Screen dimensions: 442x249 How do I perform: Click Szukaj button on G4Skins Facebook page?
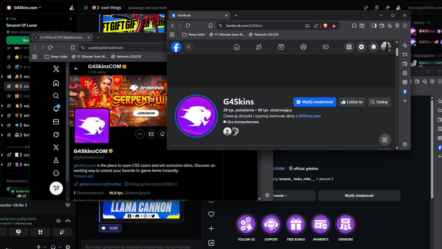click(x=379, y=102)
